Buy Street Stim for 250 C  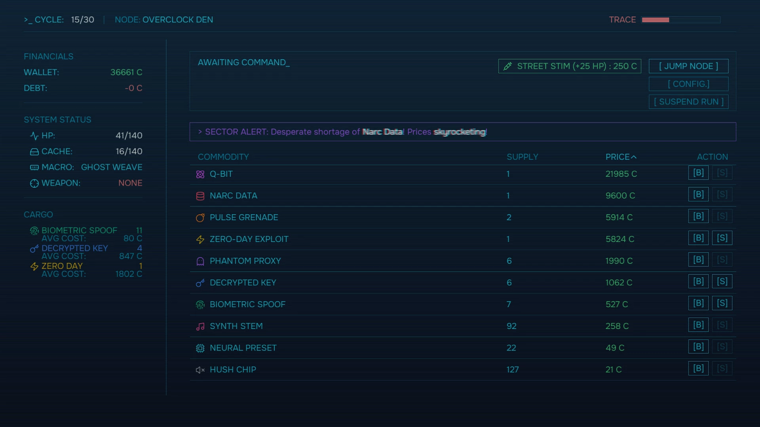(570, 66)
